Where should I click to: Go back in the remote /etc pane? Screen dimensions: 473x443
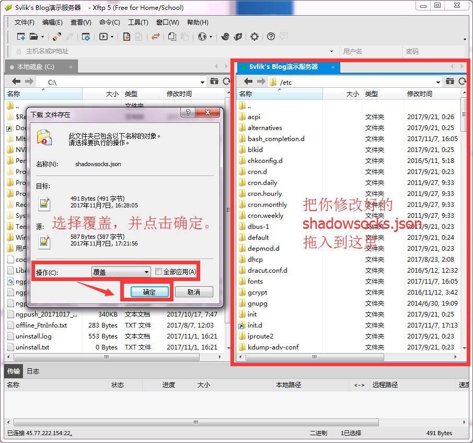[248, 81]
